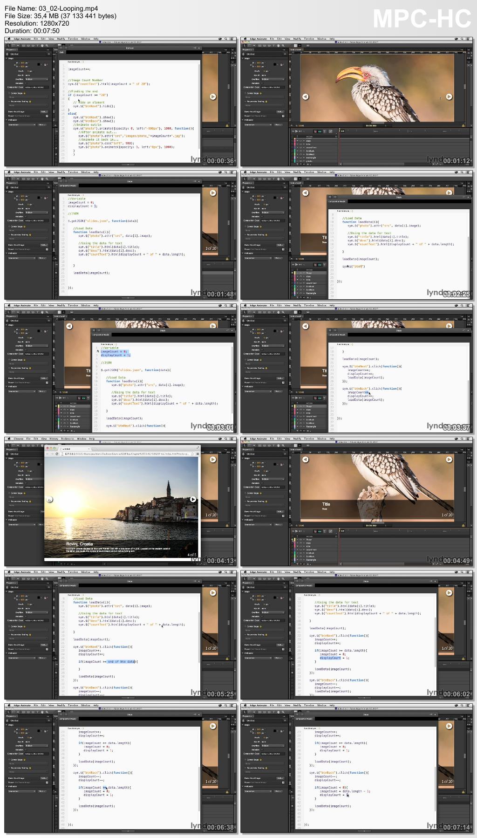The height and width of the screenshot is (838, 477).
Task: Click Spotlight search icon in 00:01:12 frame
Action: click(x=462, y=39)
